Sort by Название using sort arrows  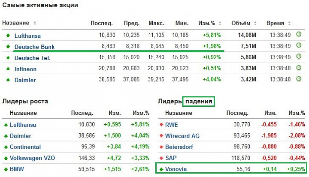click(x=35, y=23)
